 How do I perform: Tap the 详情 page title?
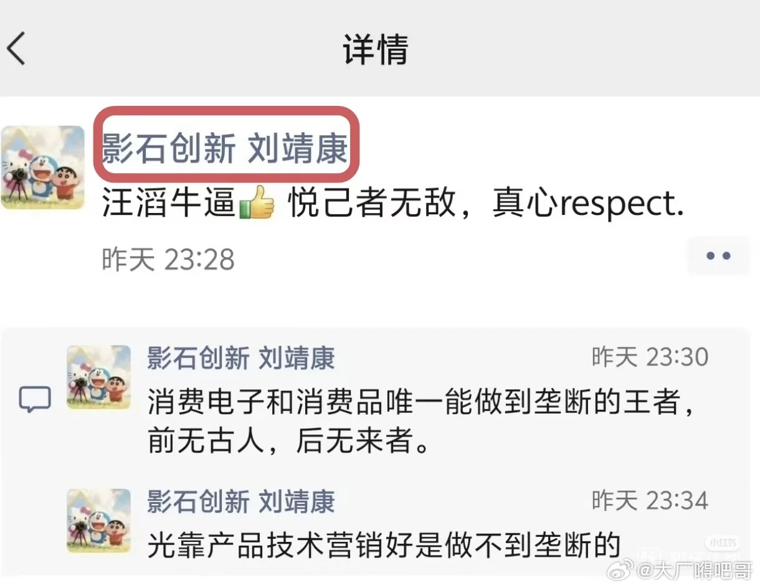[376, 49]
